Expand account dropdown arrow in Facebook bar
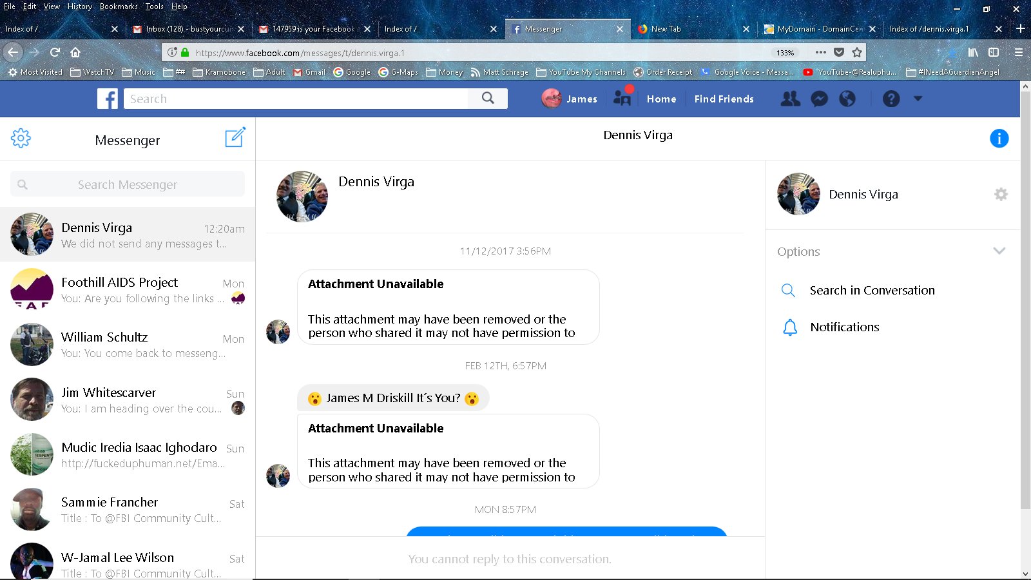 (918, 99)
